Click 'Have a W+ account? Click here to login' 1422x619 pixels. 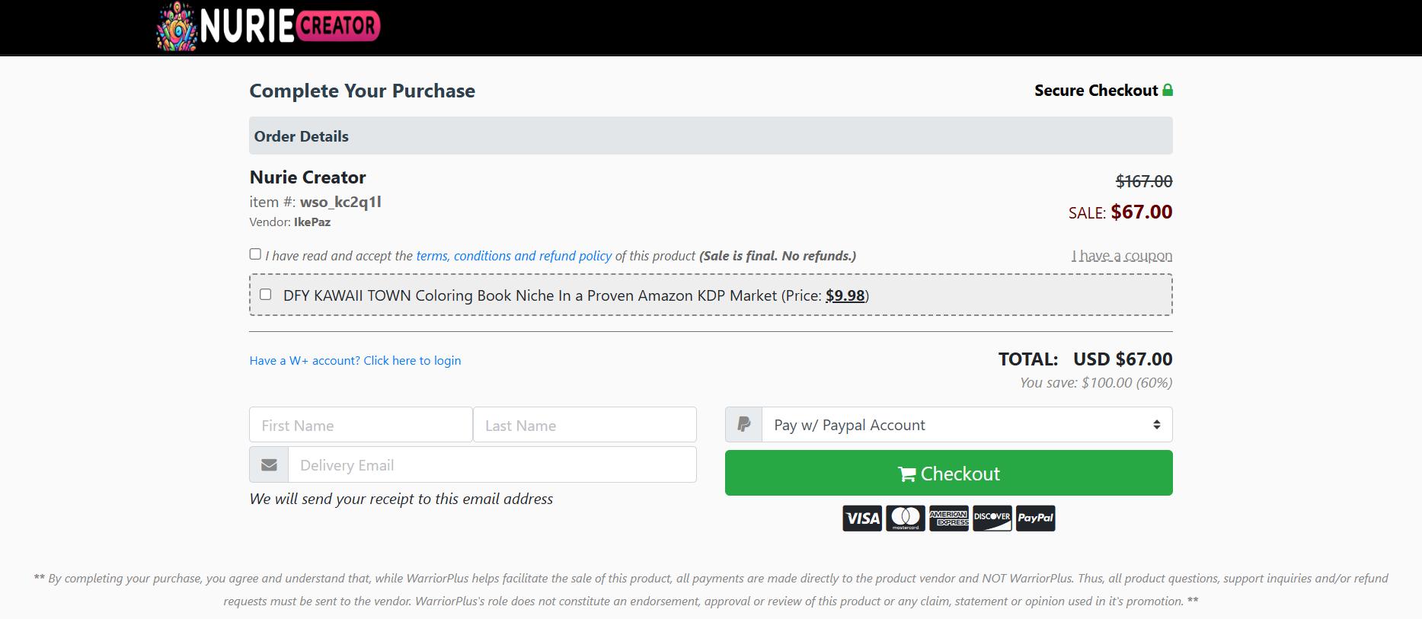[355, 360]
